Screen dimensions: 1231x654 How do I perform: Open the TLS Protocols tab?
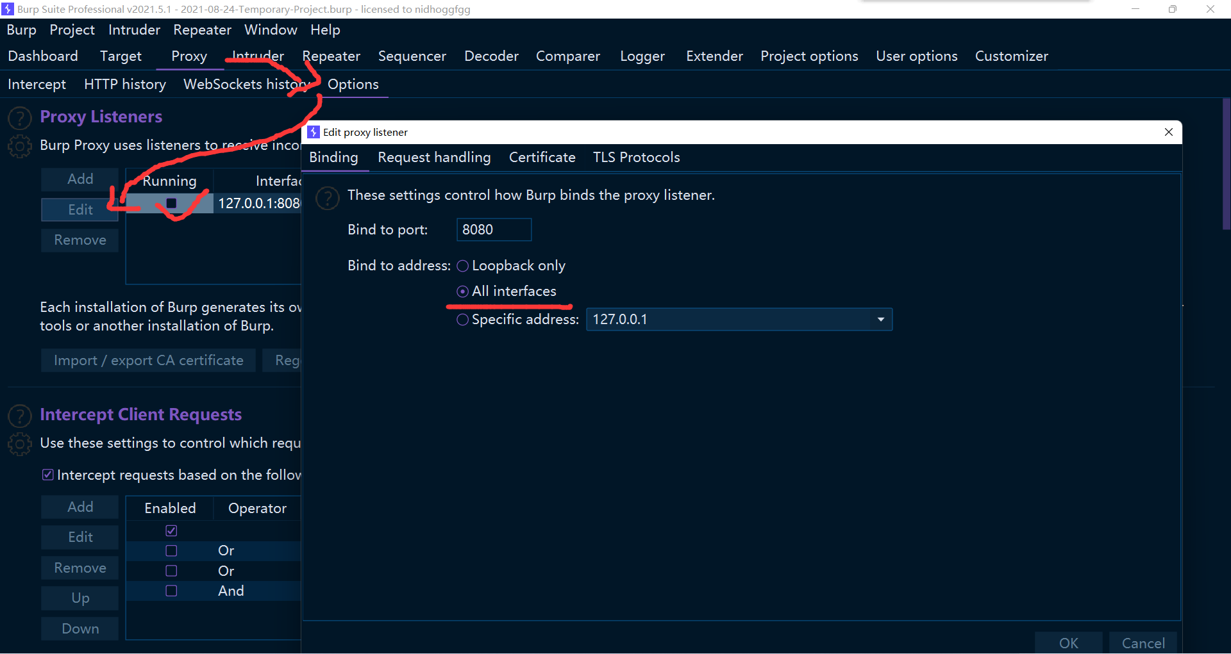tap(636, 158)
